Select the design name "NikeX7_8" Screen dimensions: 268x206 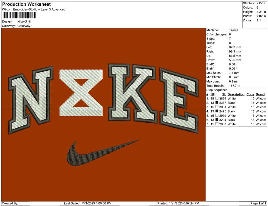pyautogui.click(x=24, y=22)
